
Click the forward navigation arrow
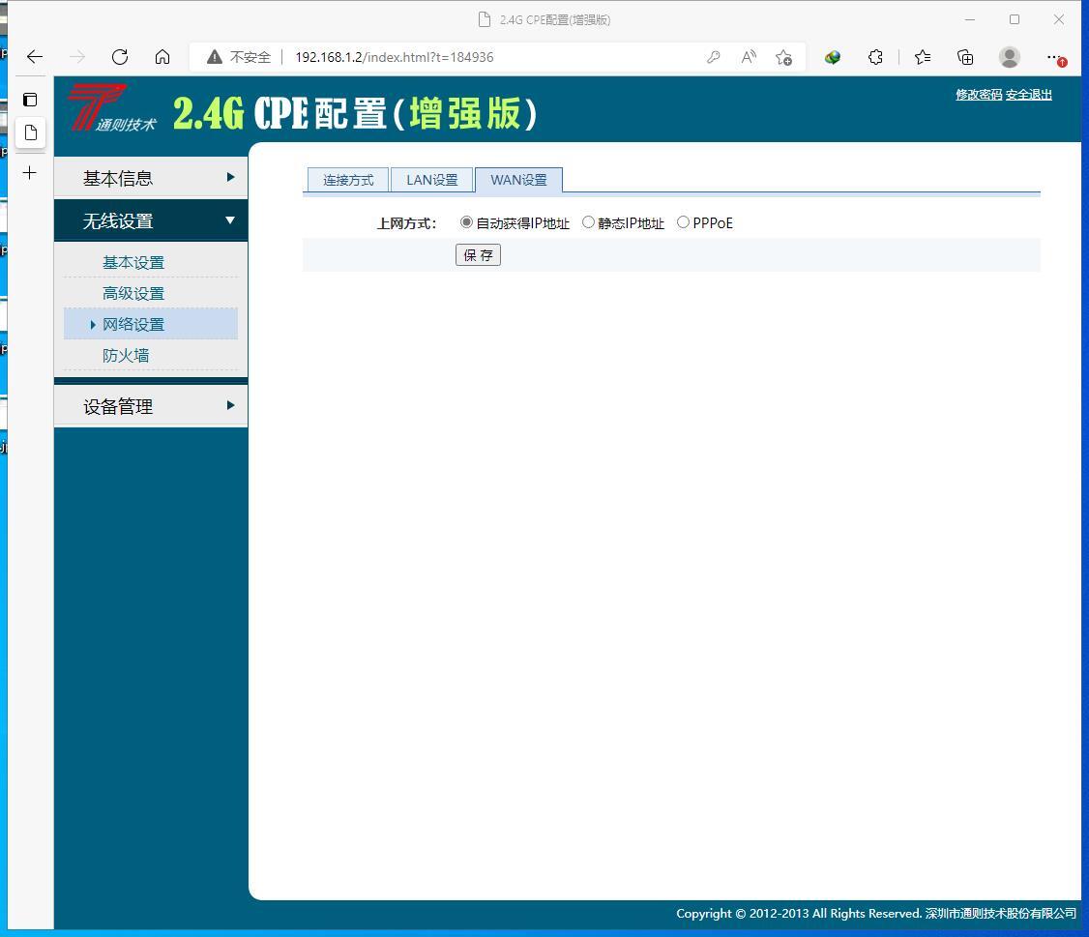(77, 57)
